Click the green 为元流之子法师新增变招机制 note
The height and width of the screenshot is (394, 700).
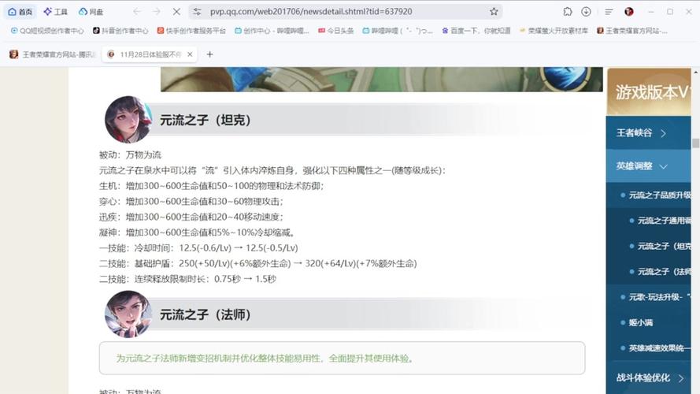265,359
